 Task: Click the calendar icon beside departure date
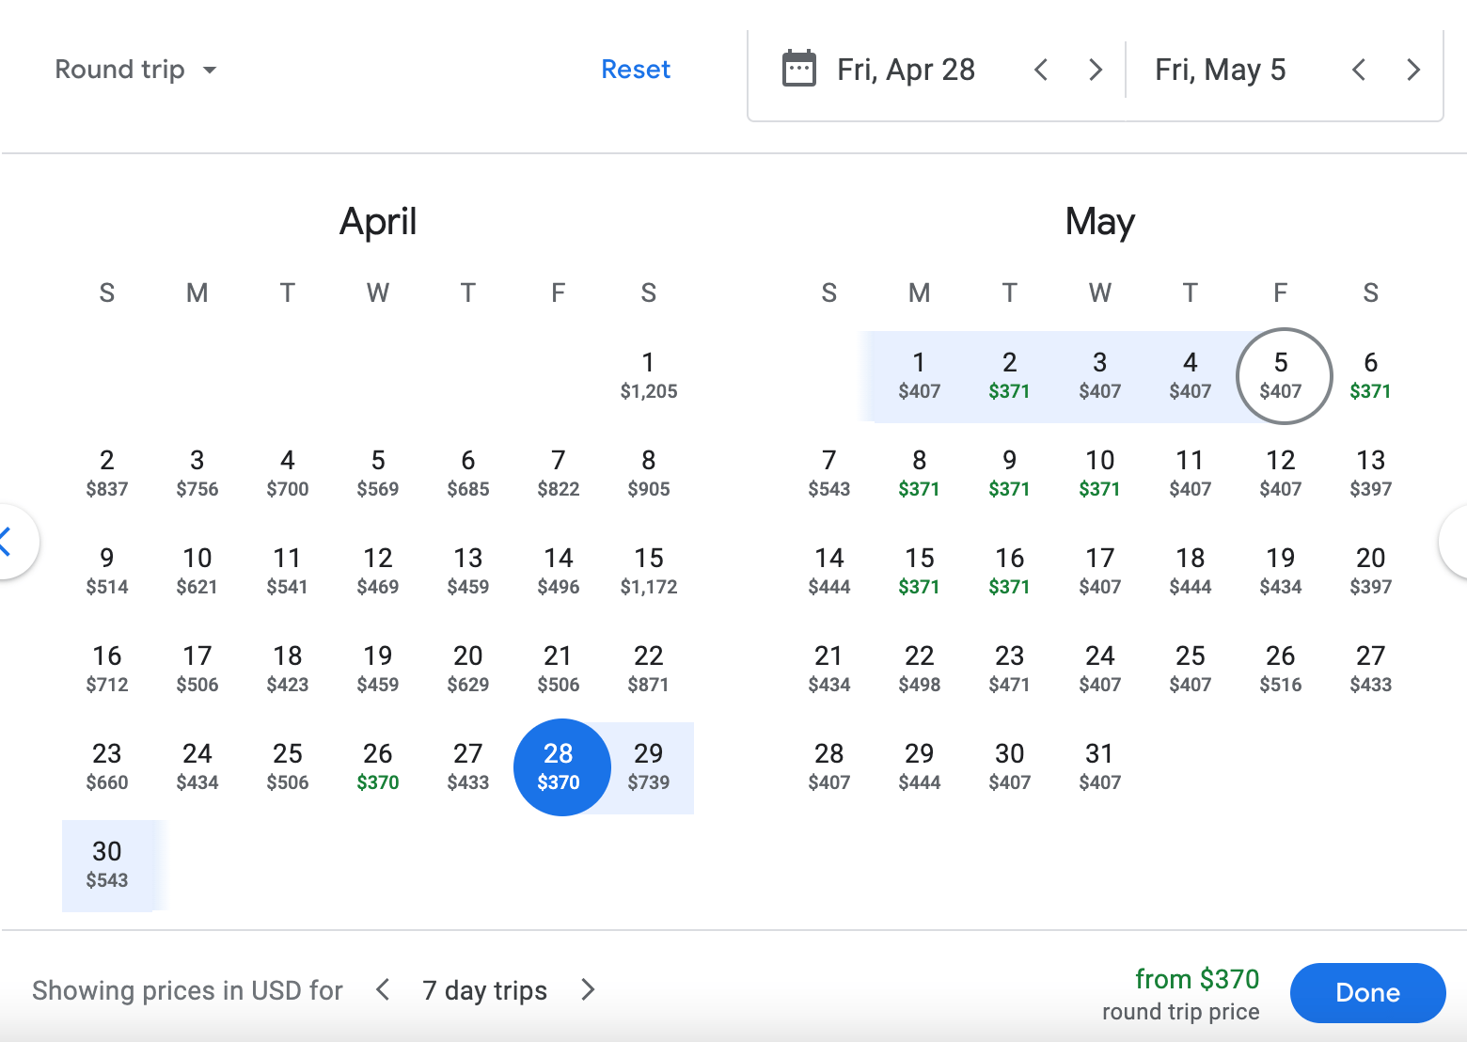point(798,70)
